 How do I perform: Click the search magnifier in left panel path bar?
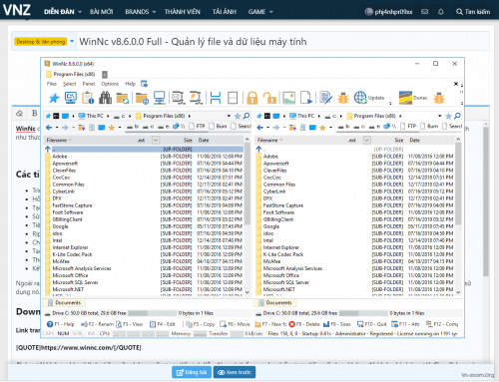click(x=247, y=116)
